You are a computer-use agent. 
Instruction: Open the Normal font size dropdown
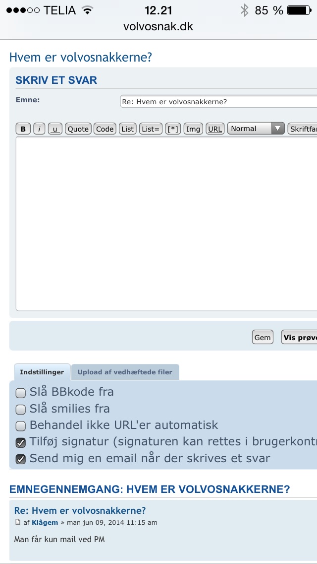coord(256,129)
